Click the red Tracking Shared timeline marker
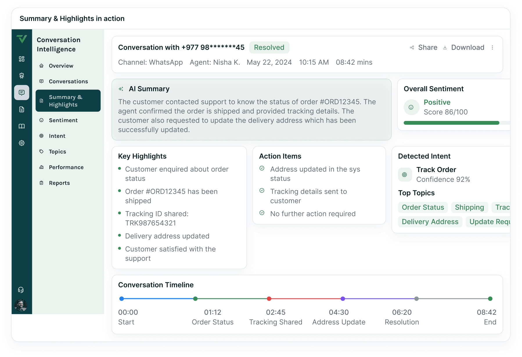The image size is (522, 357). click(269, 299)
